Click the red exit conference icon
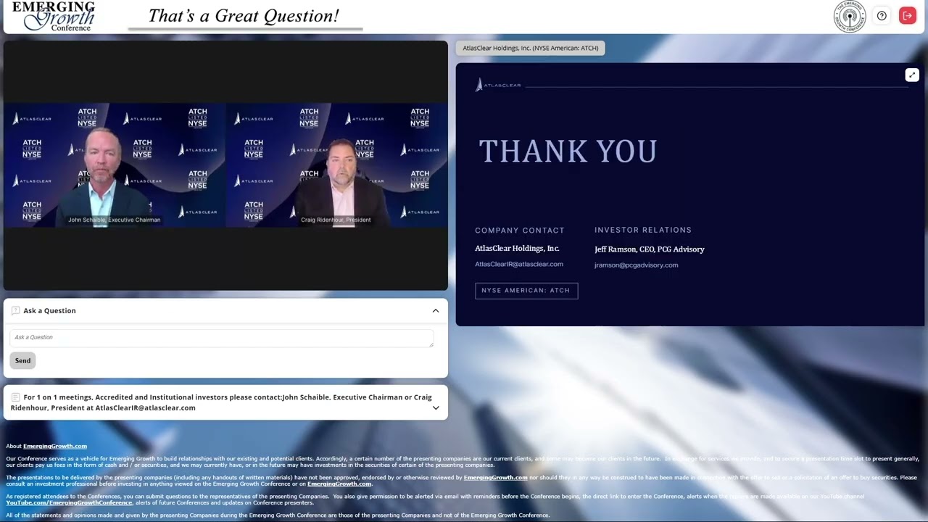928x522 pixels. pos(908,16)
